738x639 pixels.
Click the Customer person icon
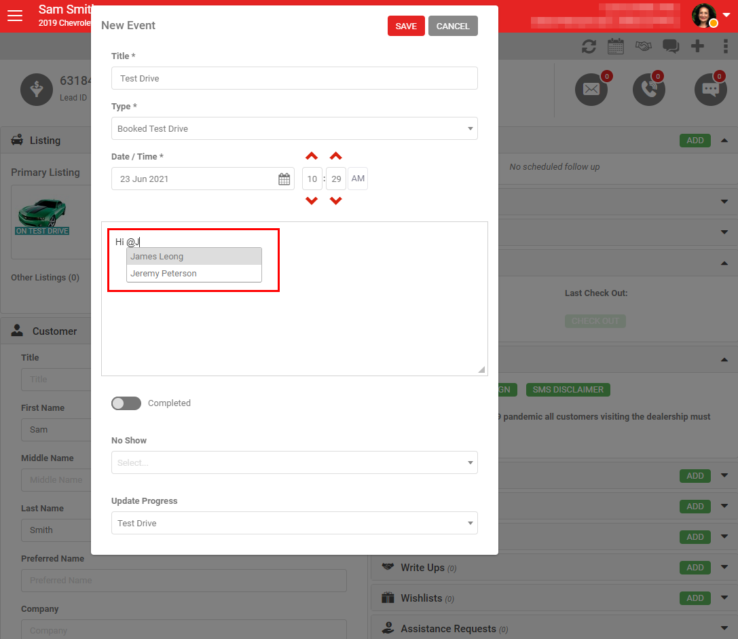[17, 330]
